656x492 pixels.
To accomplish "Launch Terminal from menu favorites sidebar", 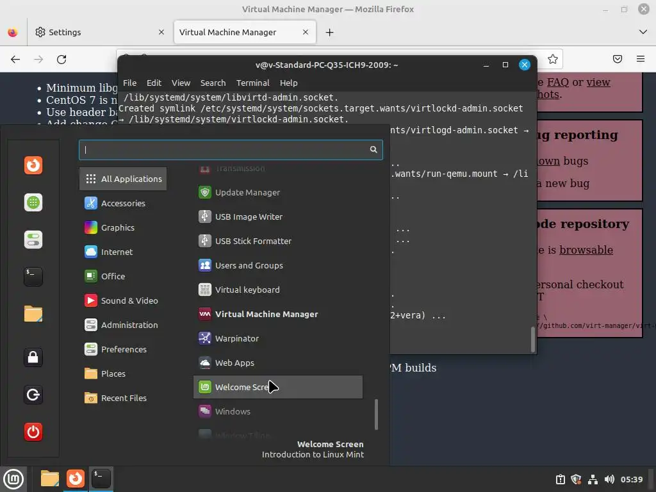I will point(33,277).
